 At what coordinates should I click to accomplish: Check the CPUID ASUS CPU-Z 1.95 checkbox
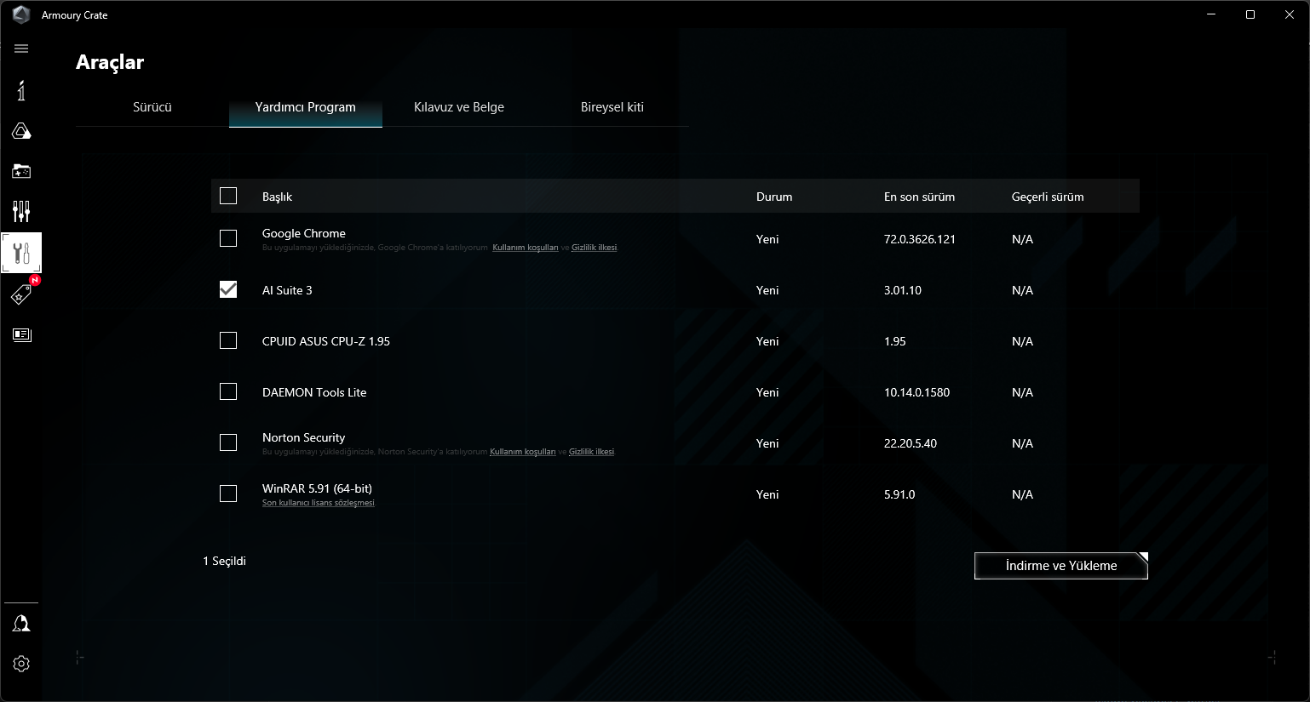228,340
